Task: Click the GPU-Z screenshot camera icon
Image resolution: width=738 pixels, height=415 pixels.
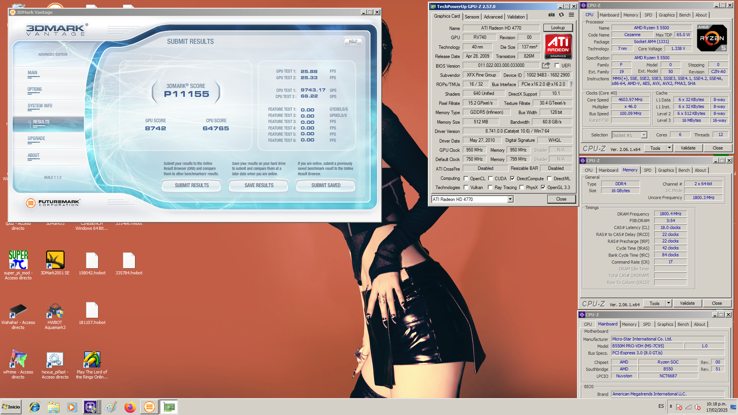Action: click(x=552, y=15)
